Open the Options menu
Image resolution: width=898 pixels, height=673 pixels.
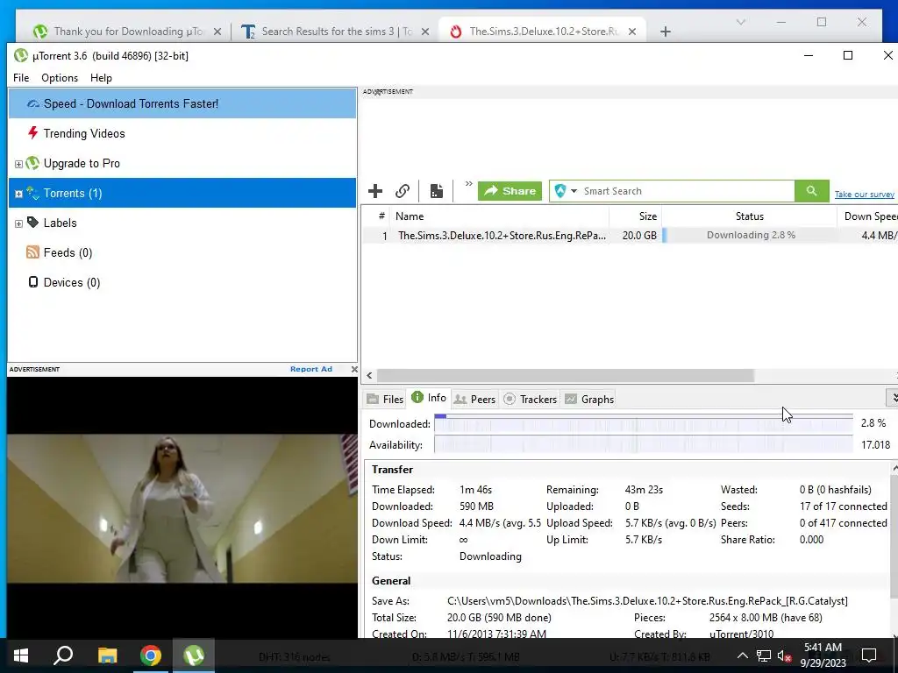pos(60,78)
